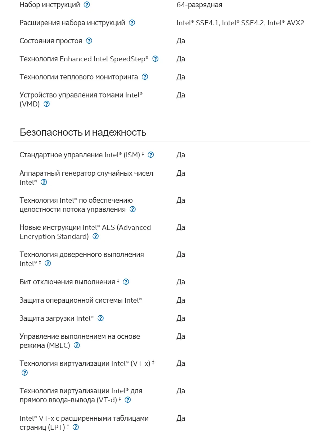Open help for Аппаратный генератор случайных чисел
This screenshot has height=433, width=324.
[44, 183]
